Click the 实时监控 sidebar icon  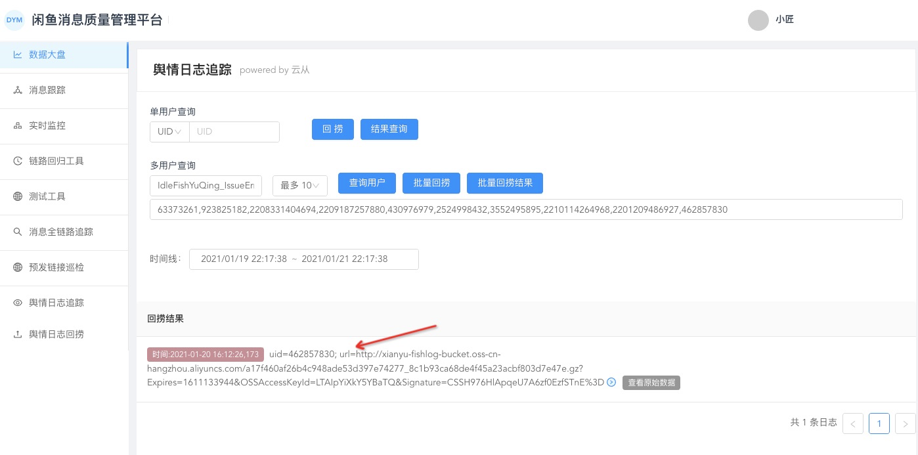pos(18,125)
